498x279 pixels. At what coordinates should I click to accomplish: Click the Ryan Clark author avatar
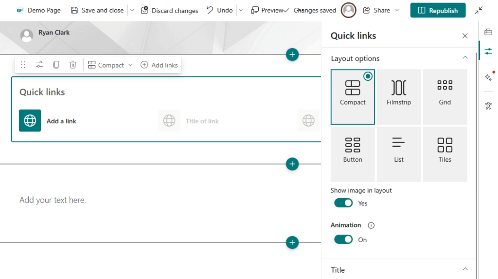coord(27,36)
